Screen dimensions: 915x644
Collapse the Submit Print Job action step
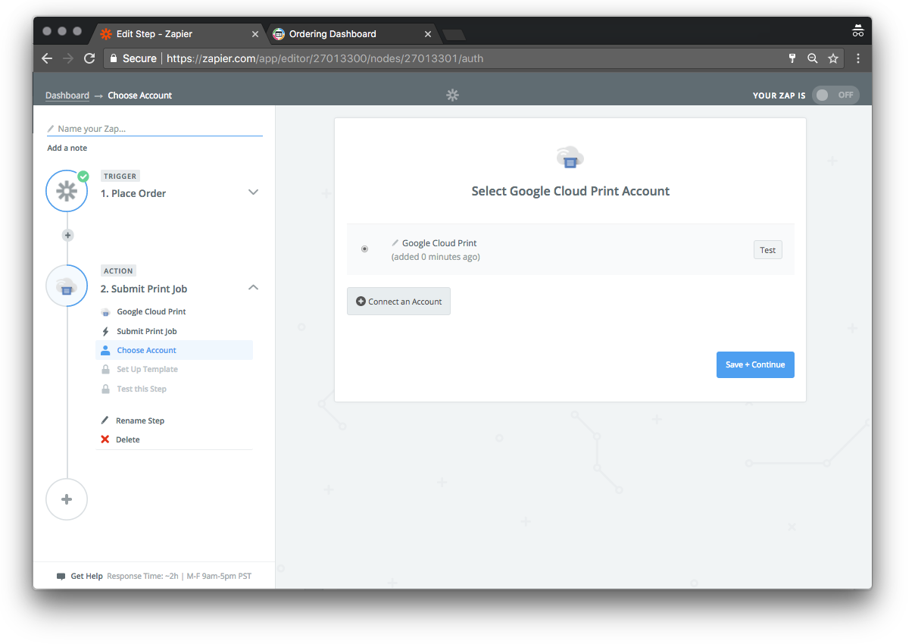[x=254, y=287]
